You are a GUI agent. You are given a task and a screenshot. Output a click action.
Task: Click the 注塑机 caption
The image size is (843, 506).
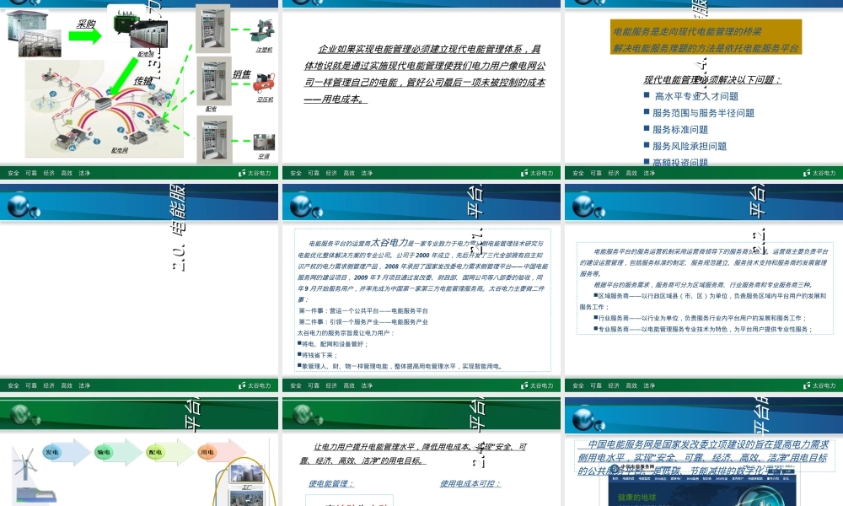click(264, 50)
